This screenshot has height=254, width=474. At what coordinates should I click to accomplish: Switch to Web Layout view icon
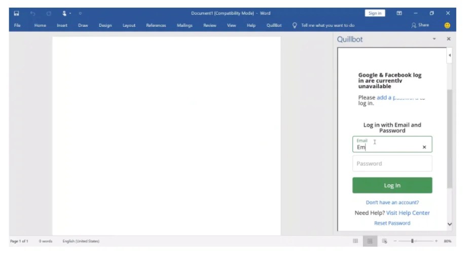coord(384,241)
